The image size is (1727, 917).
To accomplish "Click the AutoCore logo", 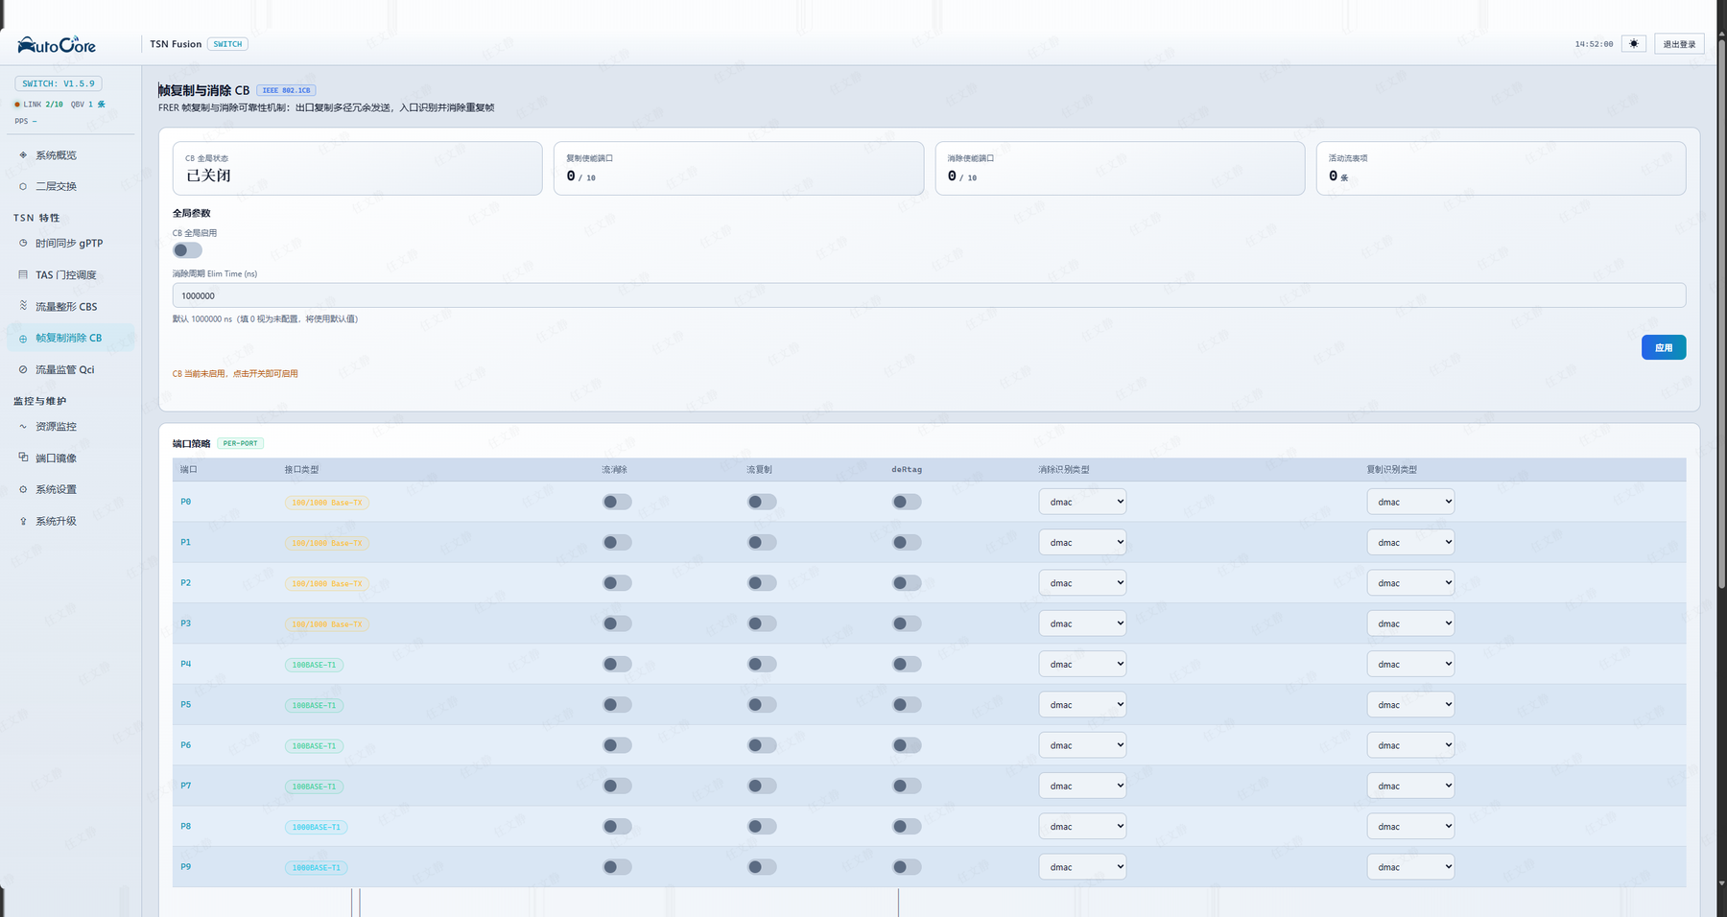I will pos(57,45).
